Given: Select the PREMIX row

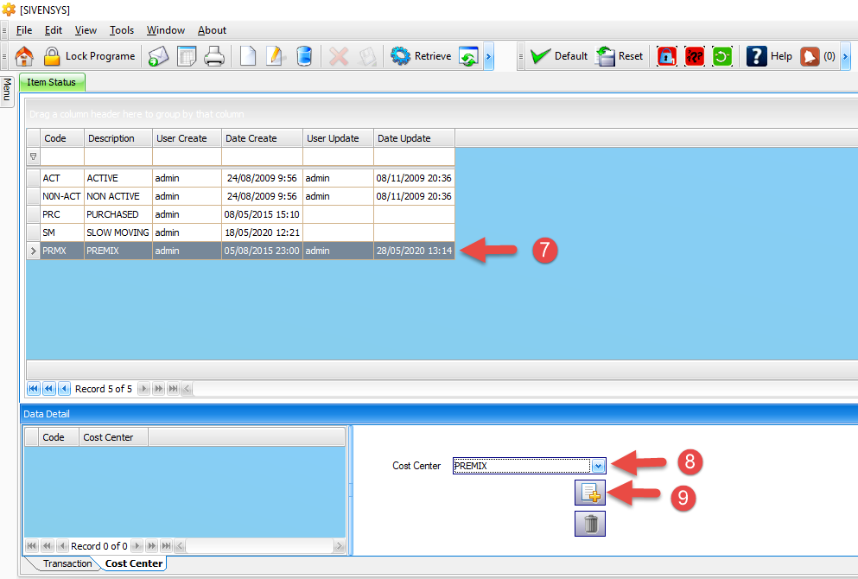Looking at the screenshot, I should [x=241, y=251].
